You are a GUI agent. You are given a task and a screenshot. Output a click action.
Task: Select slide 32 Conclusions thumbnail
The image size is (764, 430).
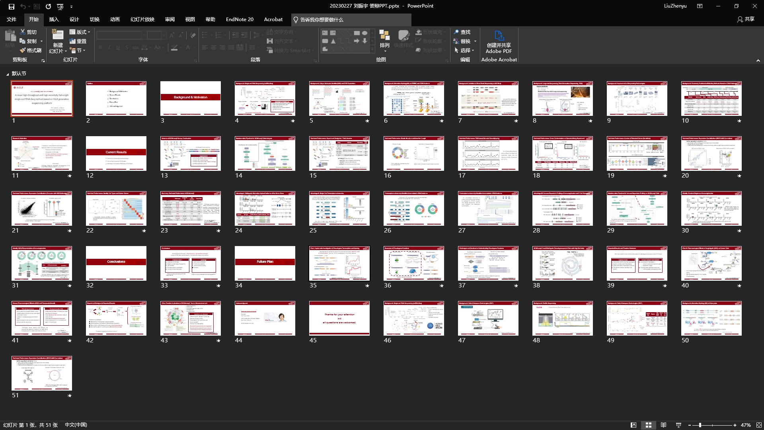(116, 263)
